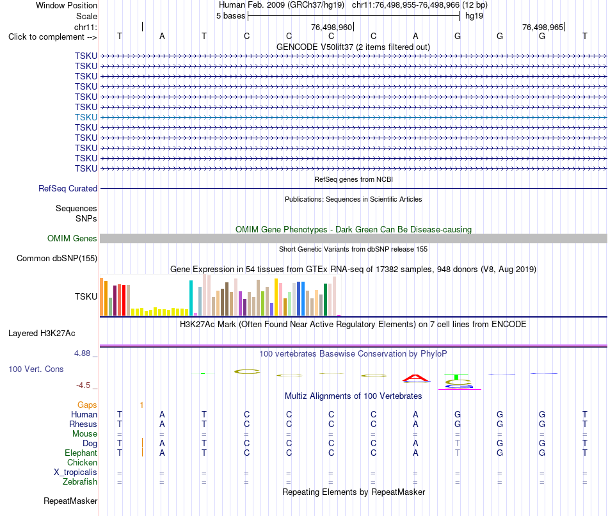Click the dark green bar in the GTEx chart
Image resolution: width=608 pixels, height=516 pixels.
click(x=325, y=300)
